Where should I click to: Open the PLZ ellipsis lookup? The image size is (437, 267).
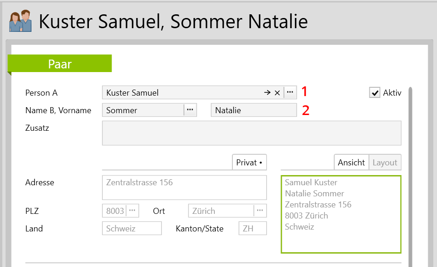132,211
